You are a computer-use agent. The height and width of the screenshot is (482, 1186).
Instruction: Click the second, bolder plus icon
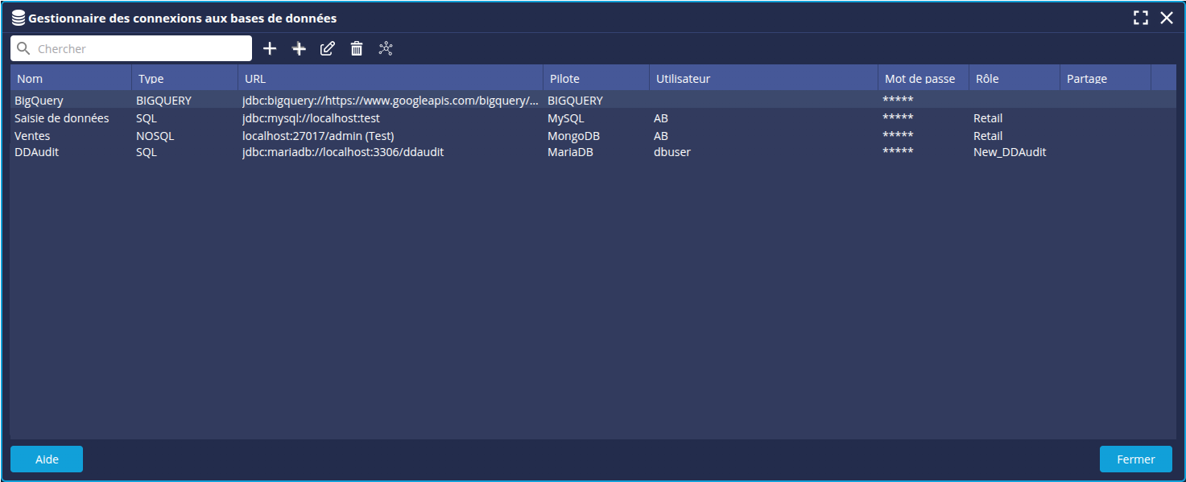(x=299, y=49)
